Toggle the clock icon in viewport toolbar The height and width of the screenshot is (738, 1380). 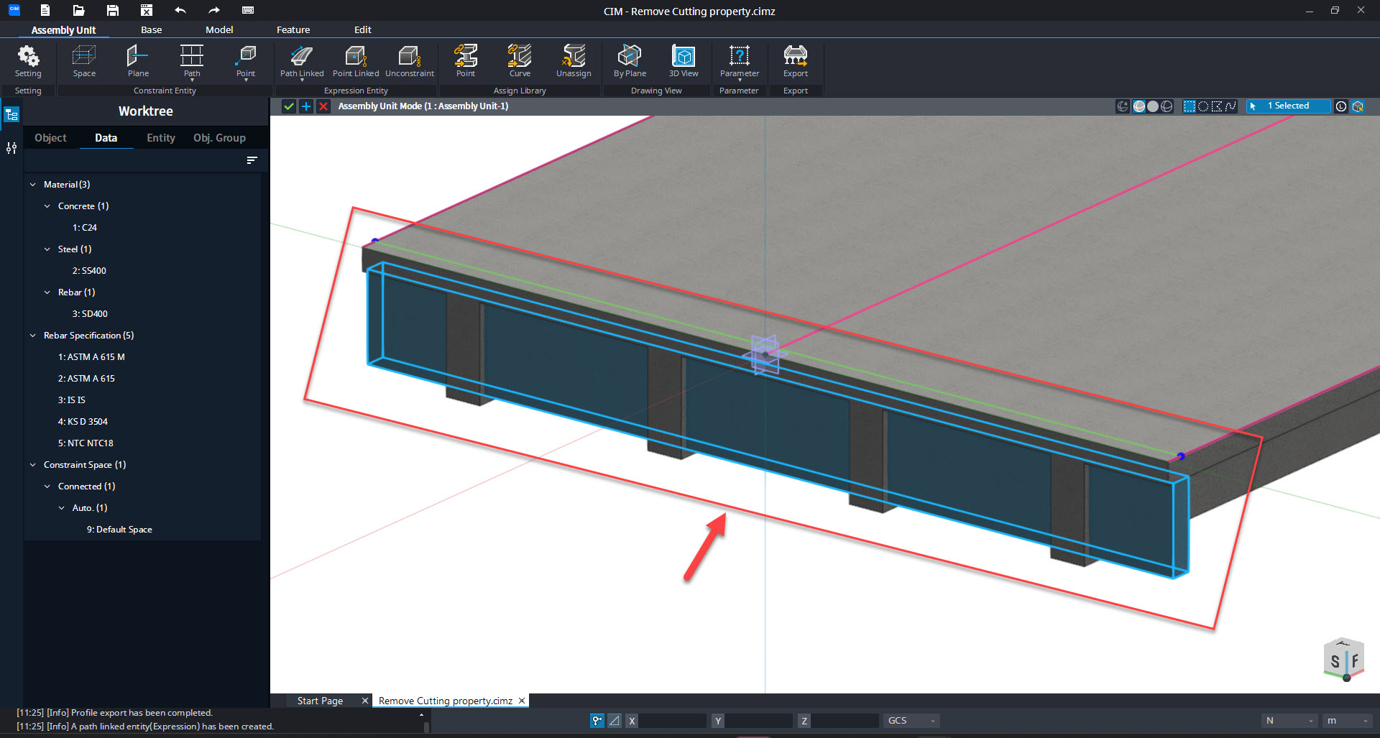point(1341,106)
